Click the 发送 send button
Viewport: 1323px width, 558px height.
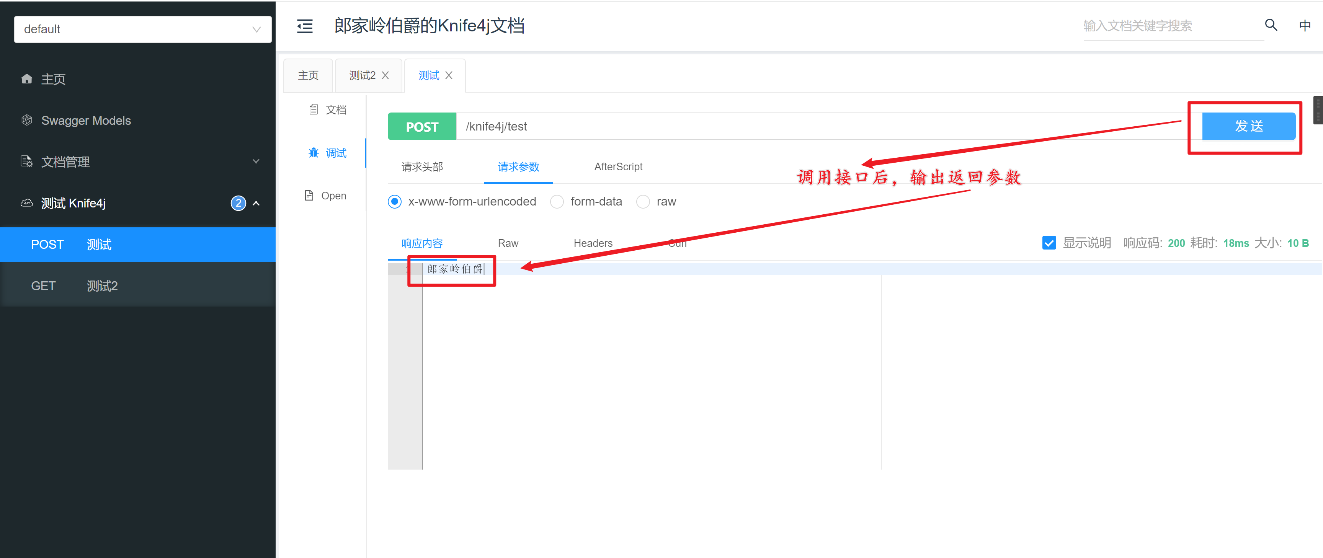click(1248, 126)
